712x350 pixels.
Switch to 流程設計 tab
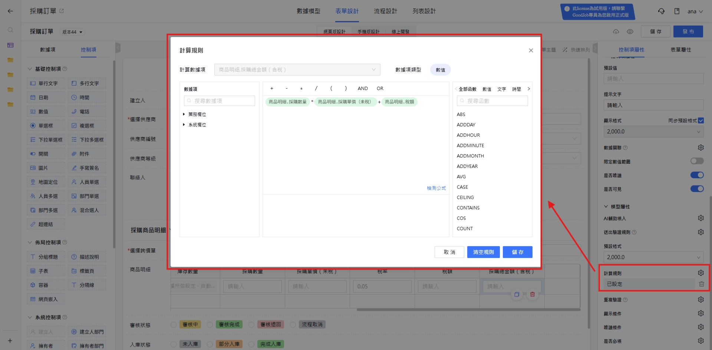(x=385, y=11)
